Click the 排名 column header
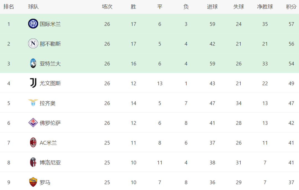Screen dimensions: 299x190 (9, 7)
